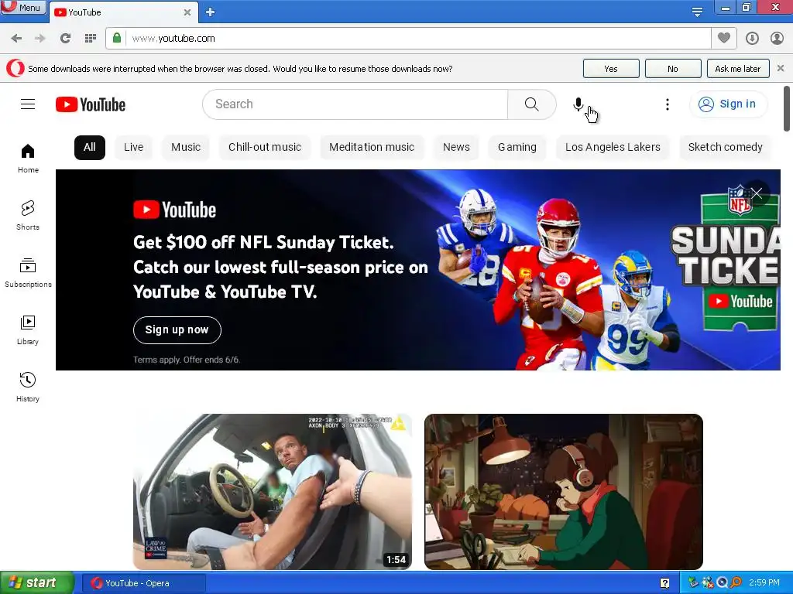
Task: Reload the current page
Action: [65, 39]
